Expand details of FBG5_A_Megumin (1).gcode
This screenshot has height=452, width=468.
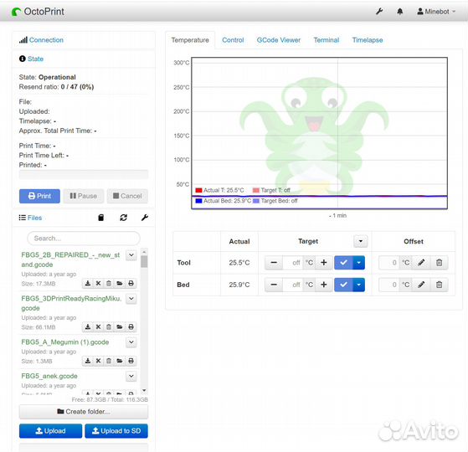click(131, 342)
